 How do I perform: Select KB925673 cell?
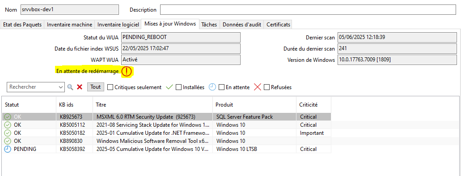[x=75, y=117]
